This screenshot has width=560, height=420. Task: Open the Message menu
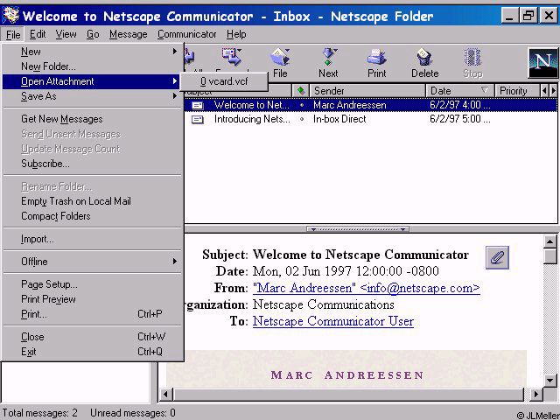pos(129,34)
